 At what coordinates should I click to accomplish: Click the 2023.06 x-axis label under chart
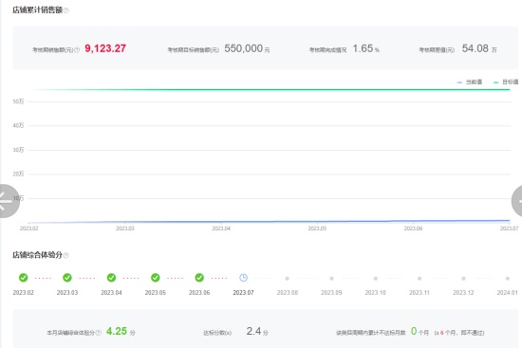413,229
